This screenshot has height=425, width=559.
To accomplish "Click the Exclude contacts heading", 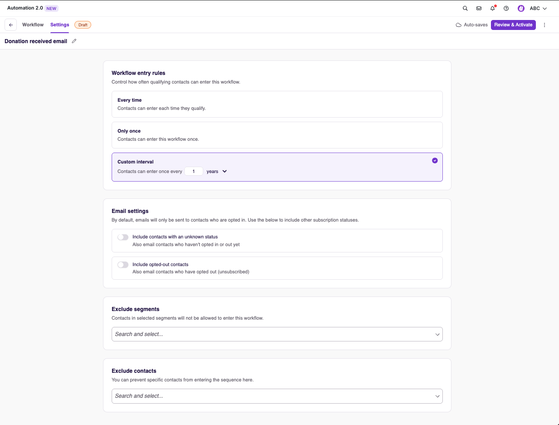I will pyautogui.click(x=134, y=371).
